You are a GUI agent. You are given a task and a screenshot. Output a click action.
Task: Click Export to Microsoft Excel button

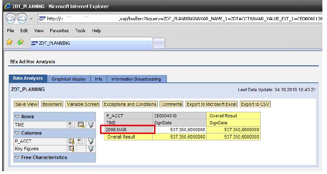click(x=211, y=104)
